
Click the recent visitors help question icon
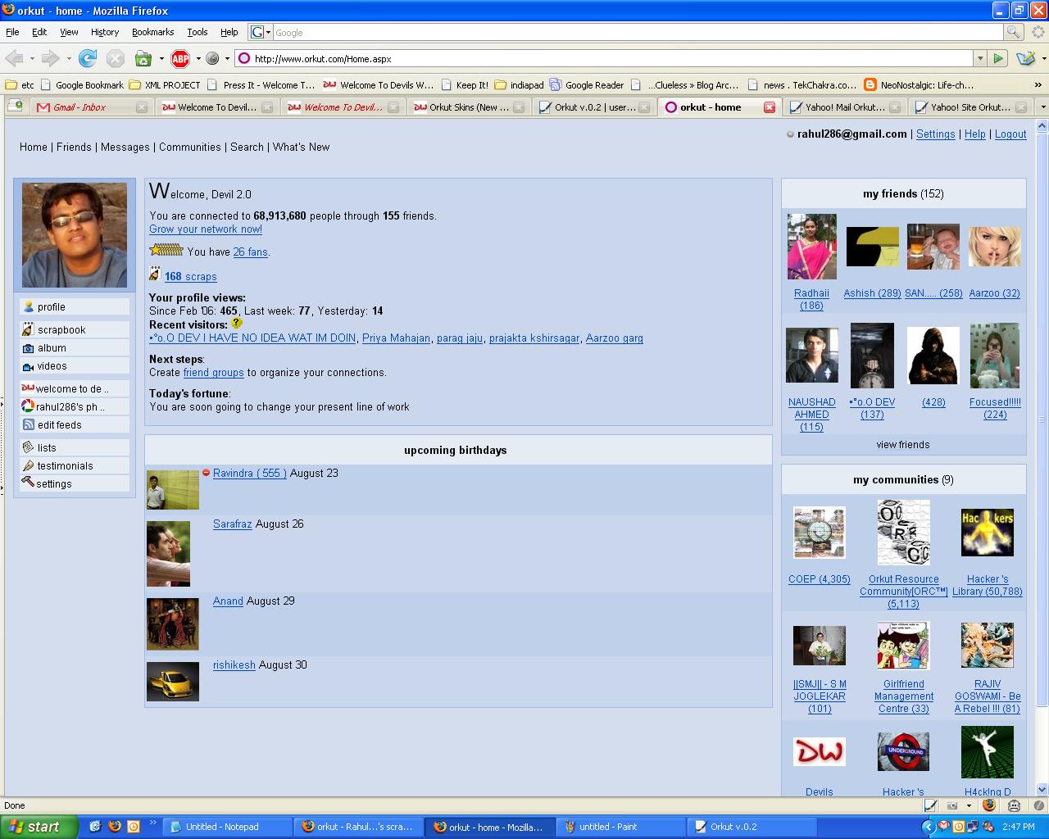click(237, 323)
